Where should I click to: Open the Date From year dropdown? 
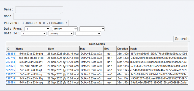point(92,29)
